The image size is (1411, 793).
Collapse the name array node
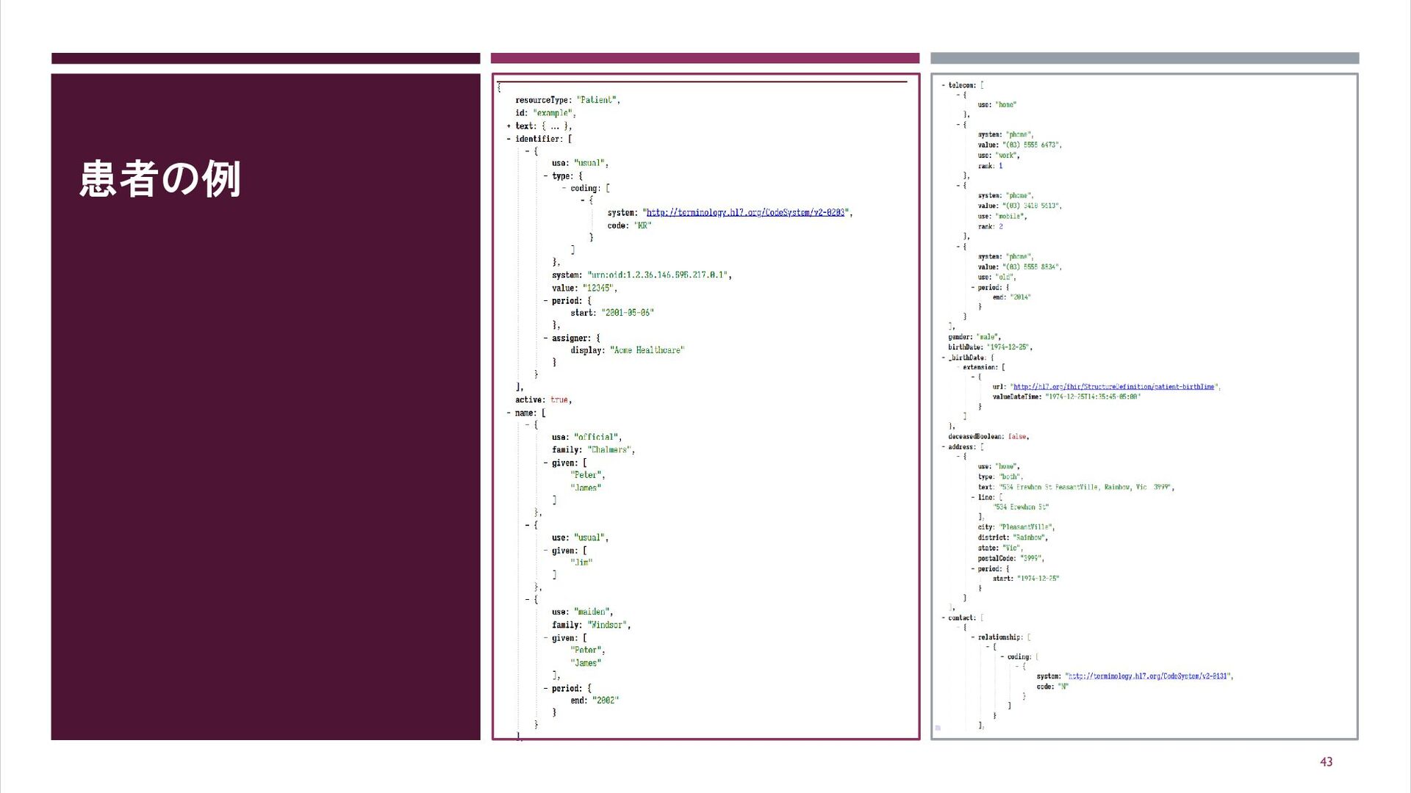pos(509,413)
